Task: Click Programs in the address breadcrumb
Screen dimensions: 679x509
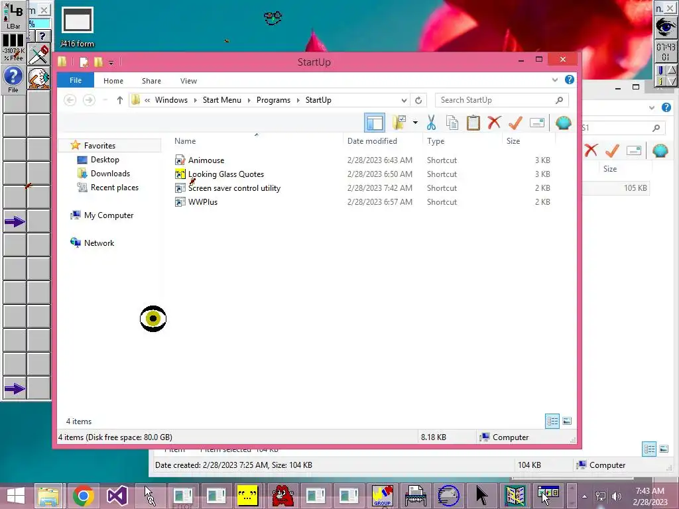Action: click(273, 100)
